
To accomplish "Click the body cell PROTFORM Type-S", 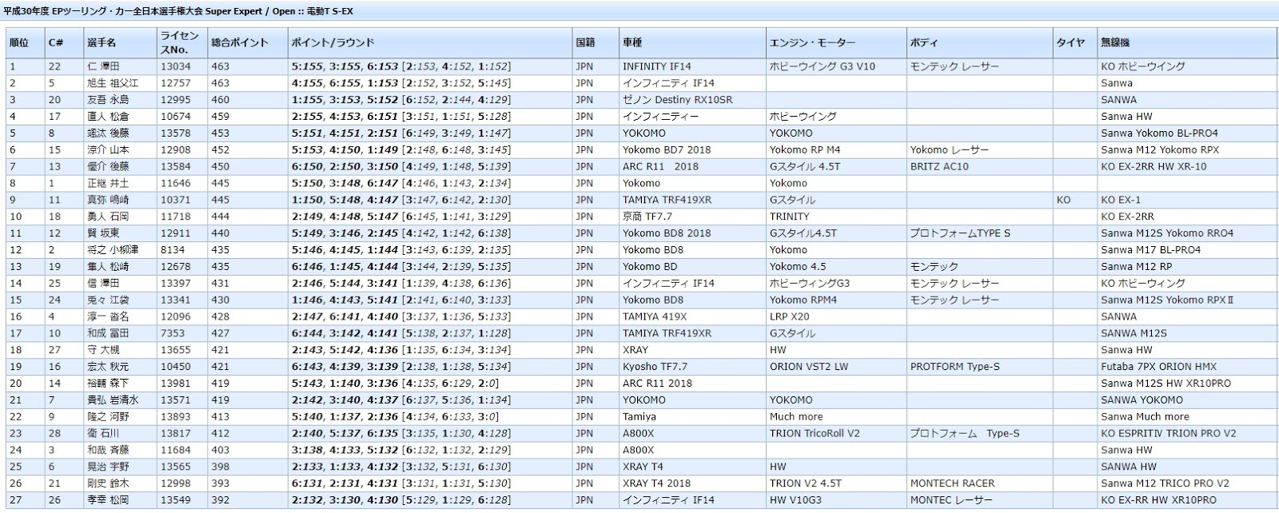I will coord(955,367).
